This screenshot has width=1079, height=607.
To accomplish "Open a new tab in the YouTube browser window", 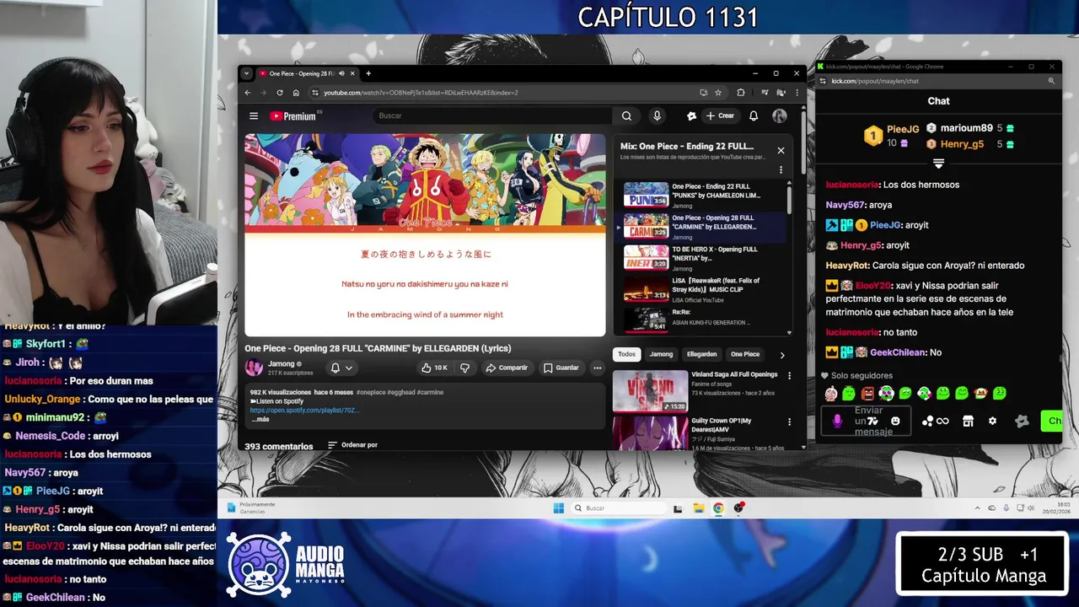I will click(368, 73).
